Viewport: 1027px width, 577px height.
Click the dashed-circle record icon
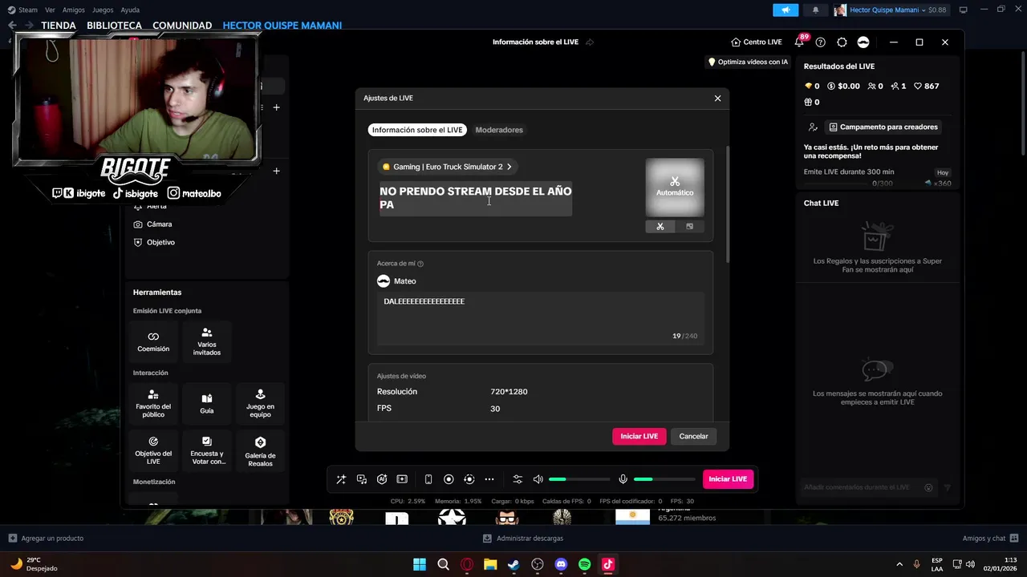click(469, 479)
